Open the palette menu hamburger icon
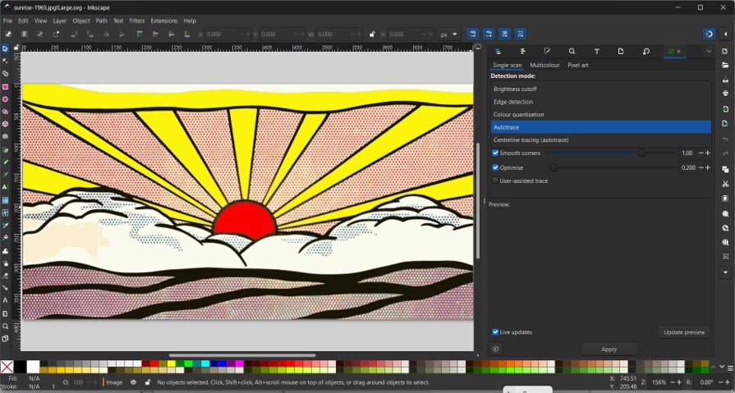The width and height of the screenshot is (735, 393). [730, 368]
